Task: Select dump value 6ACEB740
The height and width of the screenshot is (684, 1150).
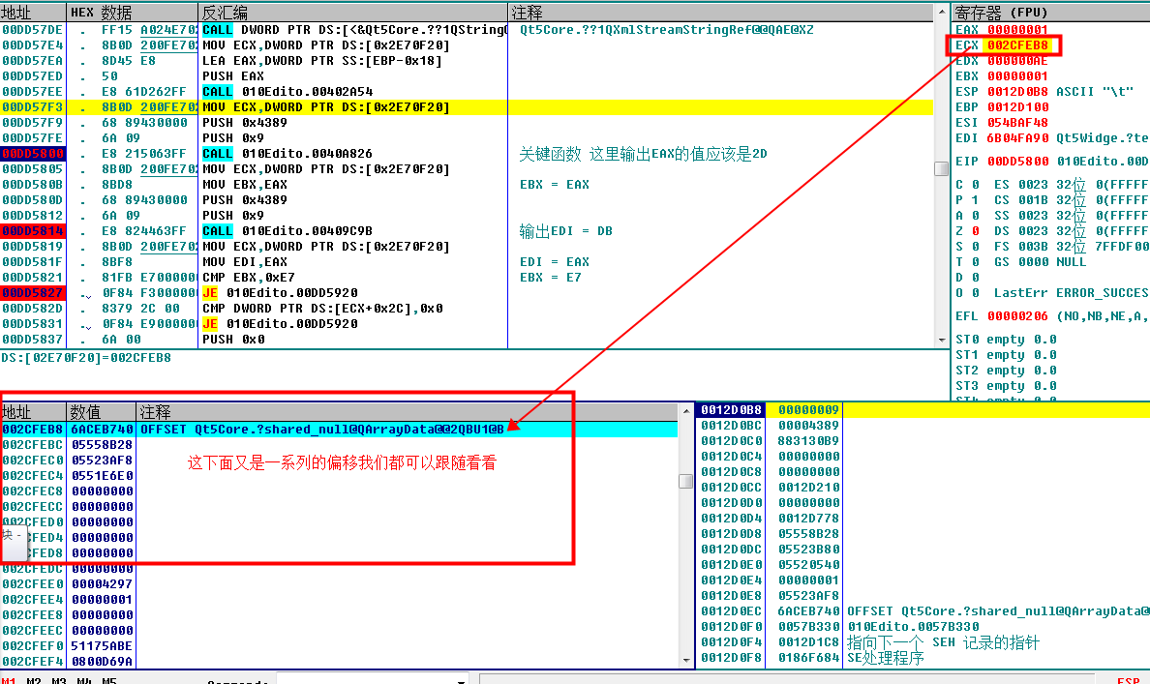Action: 102,429
